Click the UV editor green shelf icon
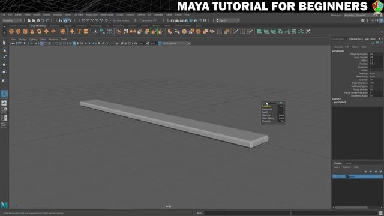Viewport: 384px width, 216px height. click(294, 31)
